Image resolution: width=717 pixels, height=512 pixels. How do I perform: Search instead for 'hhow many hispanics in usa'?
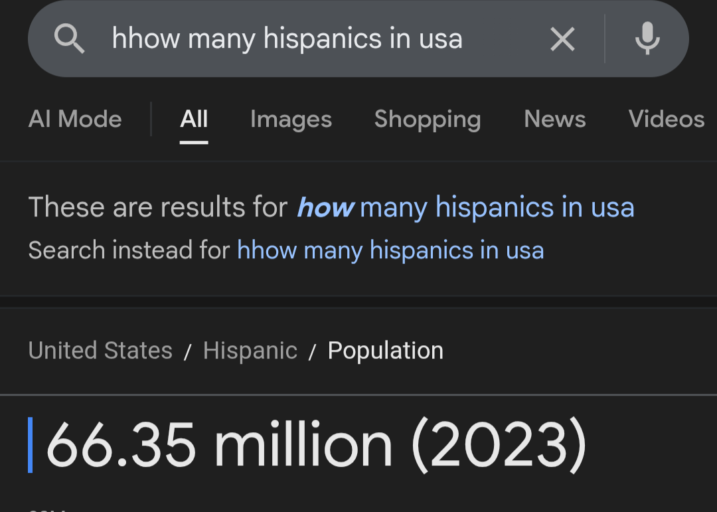pos(390,250)
